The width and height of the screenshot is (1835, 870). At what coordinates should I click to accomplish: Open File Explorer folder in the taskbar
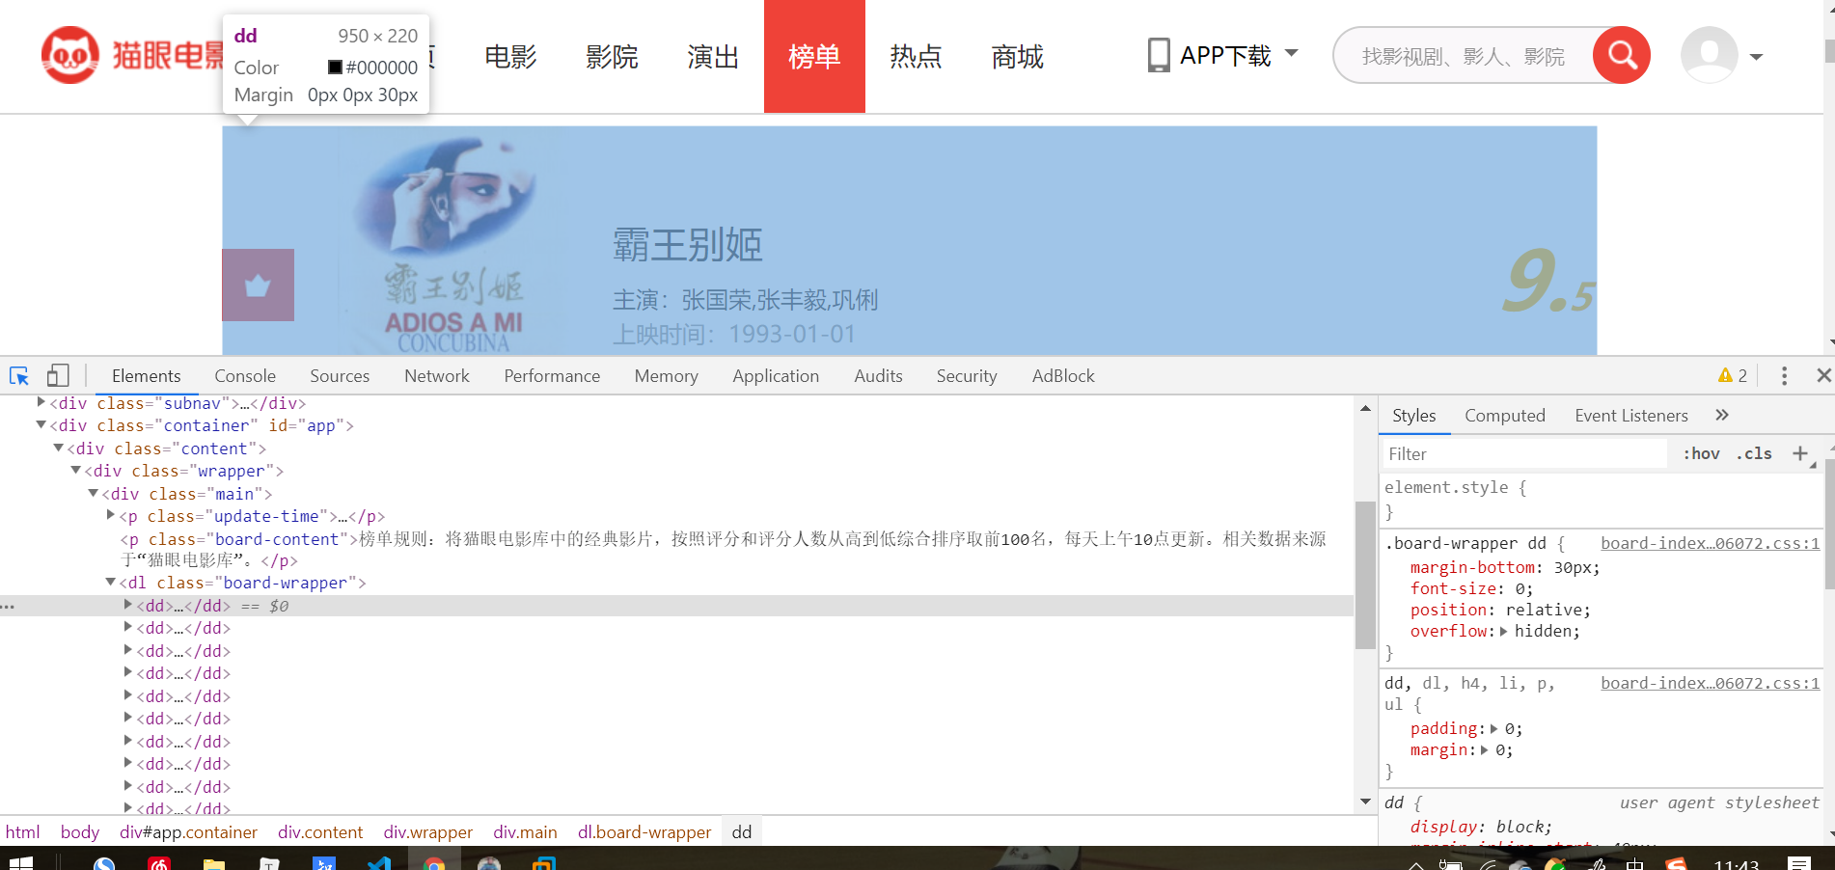pyautogui.click(x=214, y=862)
